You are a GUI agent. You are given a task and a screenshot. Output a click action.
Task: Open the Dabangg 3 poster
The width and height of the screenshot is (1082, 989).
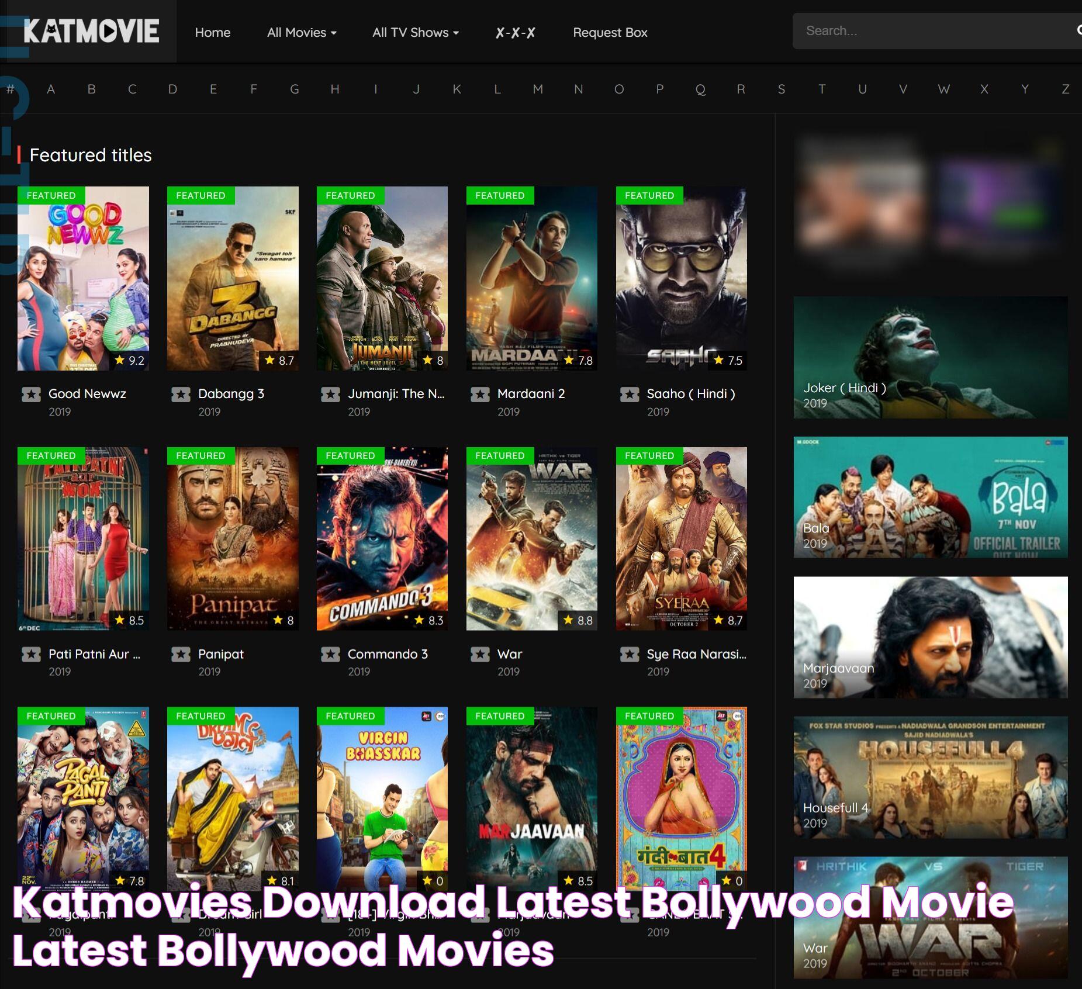click(x=233, y=279)
